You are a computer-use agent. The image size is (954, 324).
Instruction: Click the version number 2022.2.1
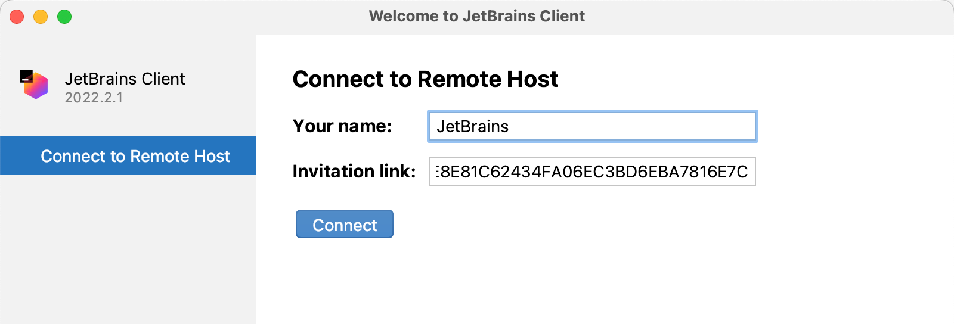coord(94,98)
